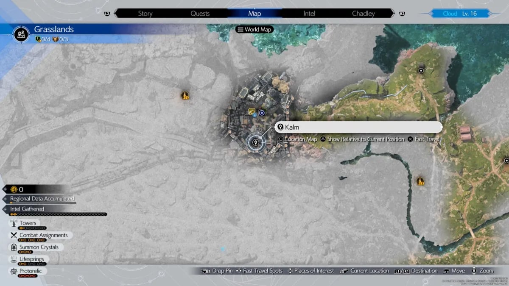Viewport: 509px width, 286px height.
Task: Click the Grasslands region map icon
Action: tap(21, 34)
